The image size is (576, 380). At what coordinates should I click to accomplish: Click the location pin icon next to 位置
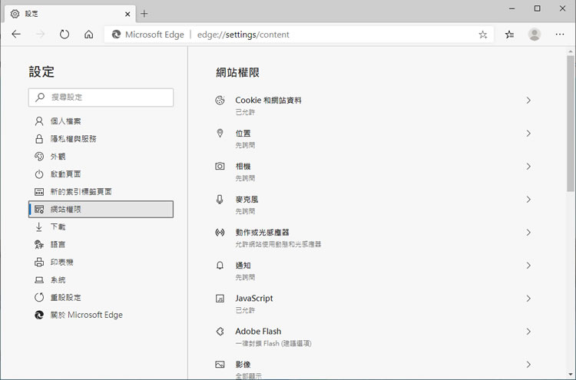[220, 133]
